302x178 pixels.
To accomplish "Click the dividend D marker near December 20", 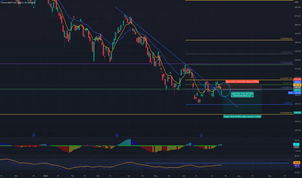I will click(33, 135).
